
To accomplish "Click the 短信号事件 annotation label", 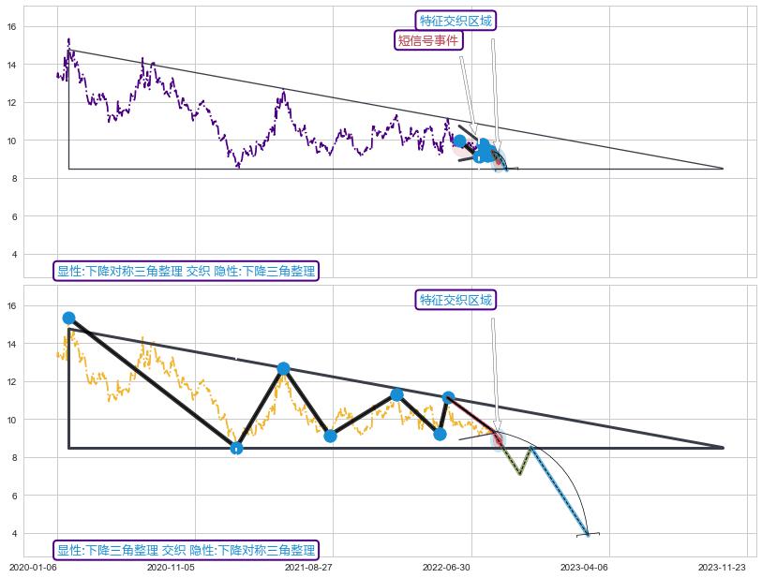I will [428, 40].
